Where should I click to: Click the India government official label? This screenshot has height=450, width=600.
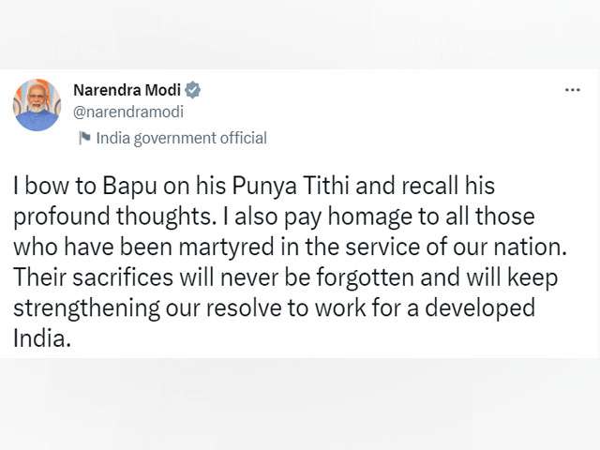[x=181, y=138]
